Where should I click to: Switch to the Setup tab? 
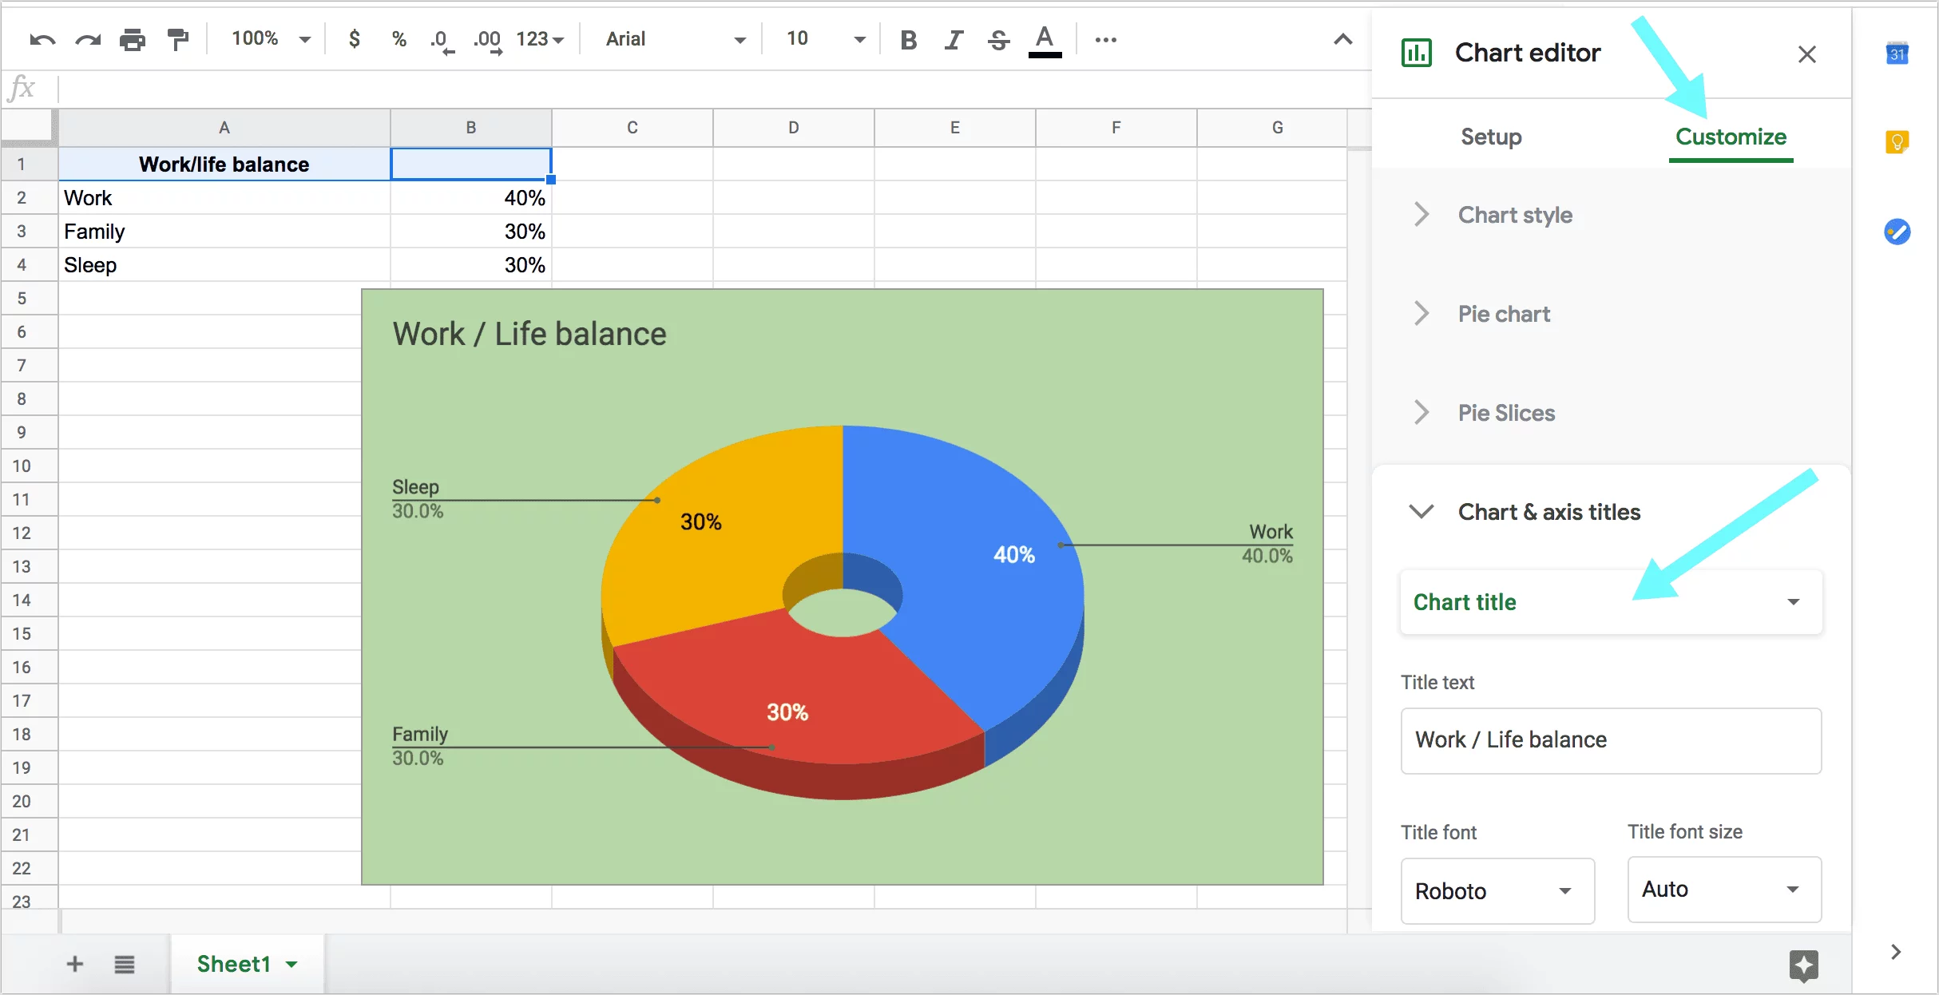point(1491,137)
